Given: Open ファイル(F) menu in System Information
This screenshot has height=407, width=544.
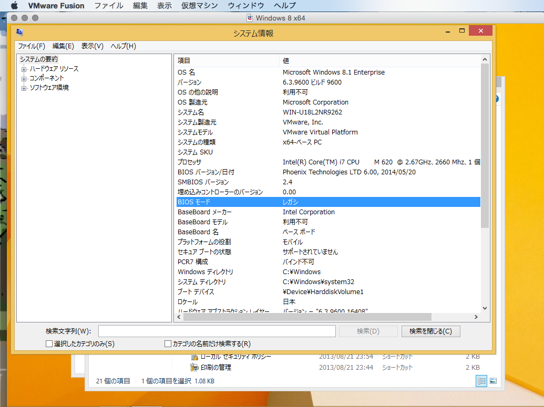Looking at the screenshot, I should pyautogui.click(x=31, y=46).
